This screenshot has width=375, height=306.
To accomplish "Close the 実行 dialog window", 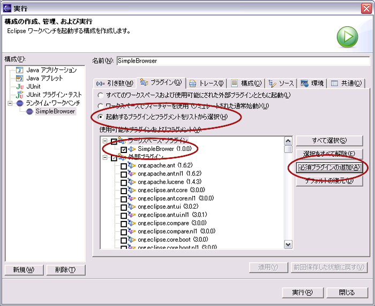I will click(366, 9).
